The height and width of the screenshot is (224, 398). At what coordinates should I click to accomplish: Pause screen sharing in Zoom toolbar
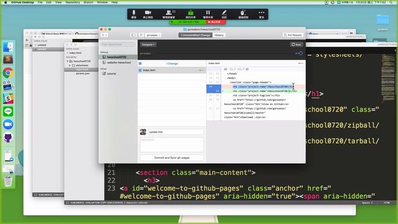coord(208,14)
